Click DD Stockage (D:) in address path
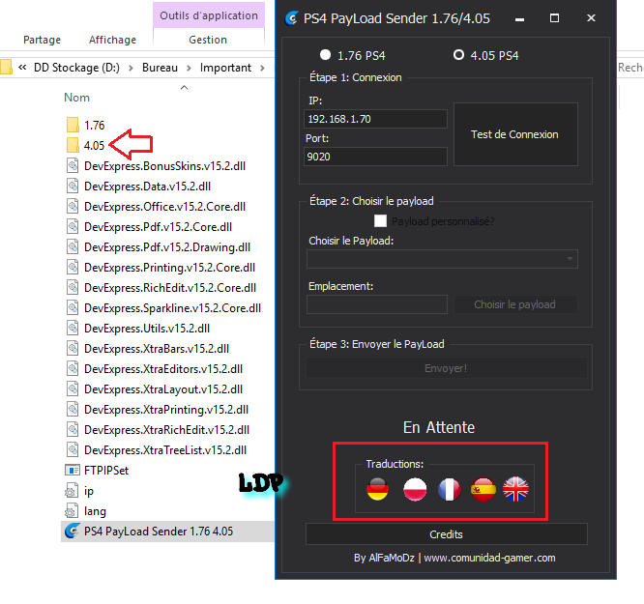 click(76, 68)
